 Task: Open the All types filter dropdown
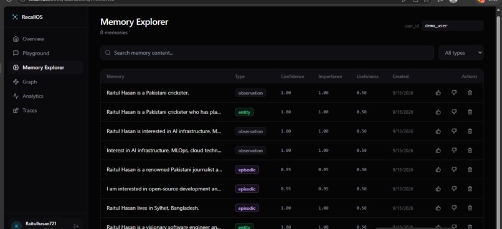click(461, 53)
